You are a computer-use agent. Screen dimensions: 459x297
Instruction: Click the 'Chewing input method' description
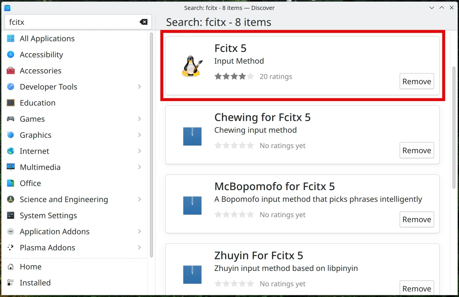tap(255, 130)
